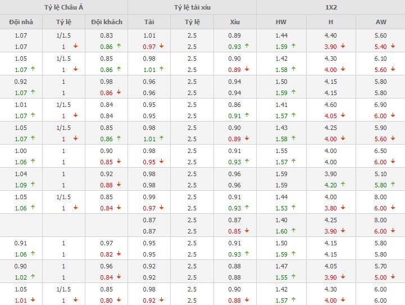Viewport: 405px width, 305px height.
Task: Open the 1X2 header section
Action: click(x=330, y=7)
